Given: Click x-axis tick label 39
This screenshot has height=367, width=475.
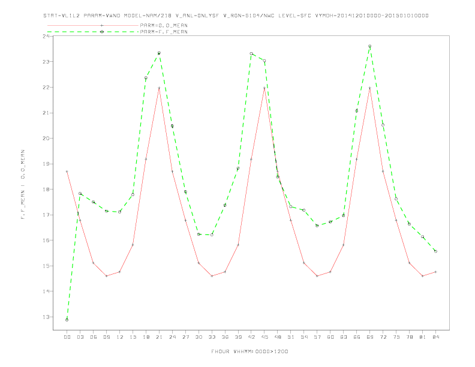Looking at the screenshot, I should [x=238, y=337].
